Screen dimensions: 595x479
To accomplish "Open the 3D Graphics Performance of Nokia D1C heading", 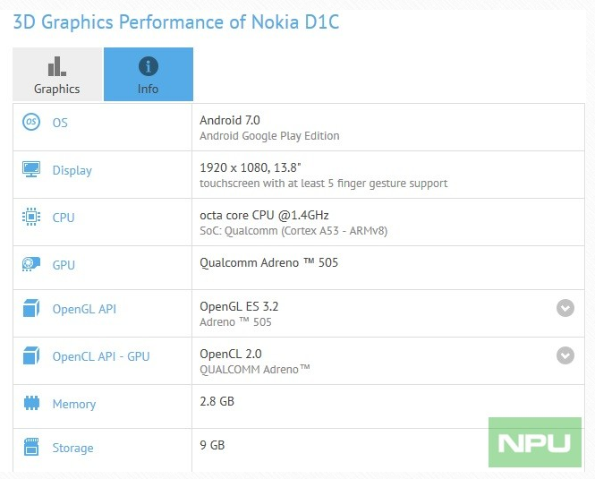I will click(x=176, y=22).
